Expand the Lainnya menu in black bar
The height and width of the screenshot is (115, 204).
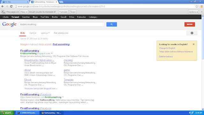coord(93,17)
